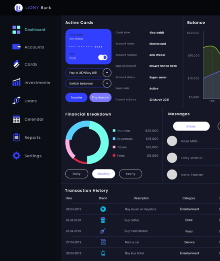Screen dimensions: 220x261
Task: Open the Inbox tab in Messages
Action: click(191, 126)
